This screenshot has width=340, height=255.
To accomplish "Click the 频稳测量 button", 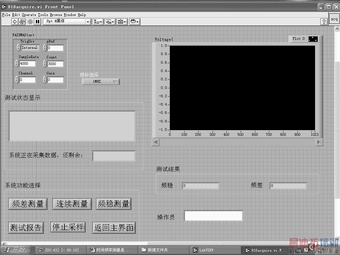I will pyautogui.click(x=114, y=204).
